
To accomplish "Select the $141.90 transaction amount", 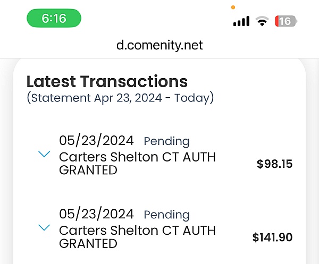I will pyautogui.click(x=272, y=237).
